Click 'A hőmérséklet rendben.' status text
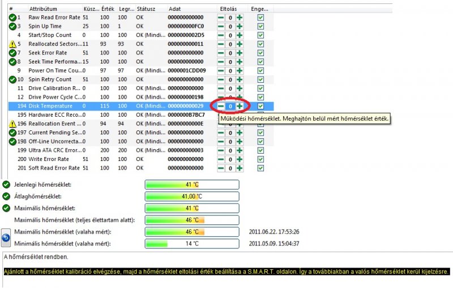 coord(36,257)
